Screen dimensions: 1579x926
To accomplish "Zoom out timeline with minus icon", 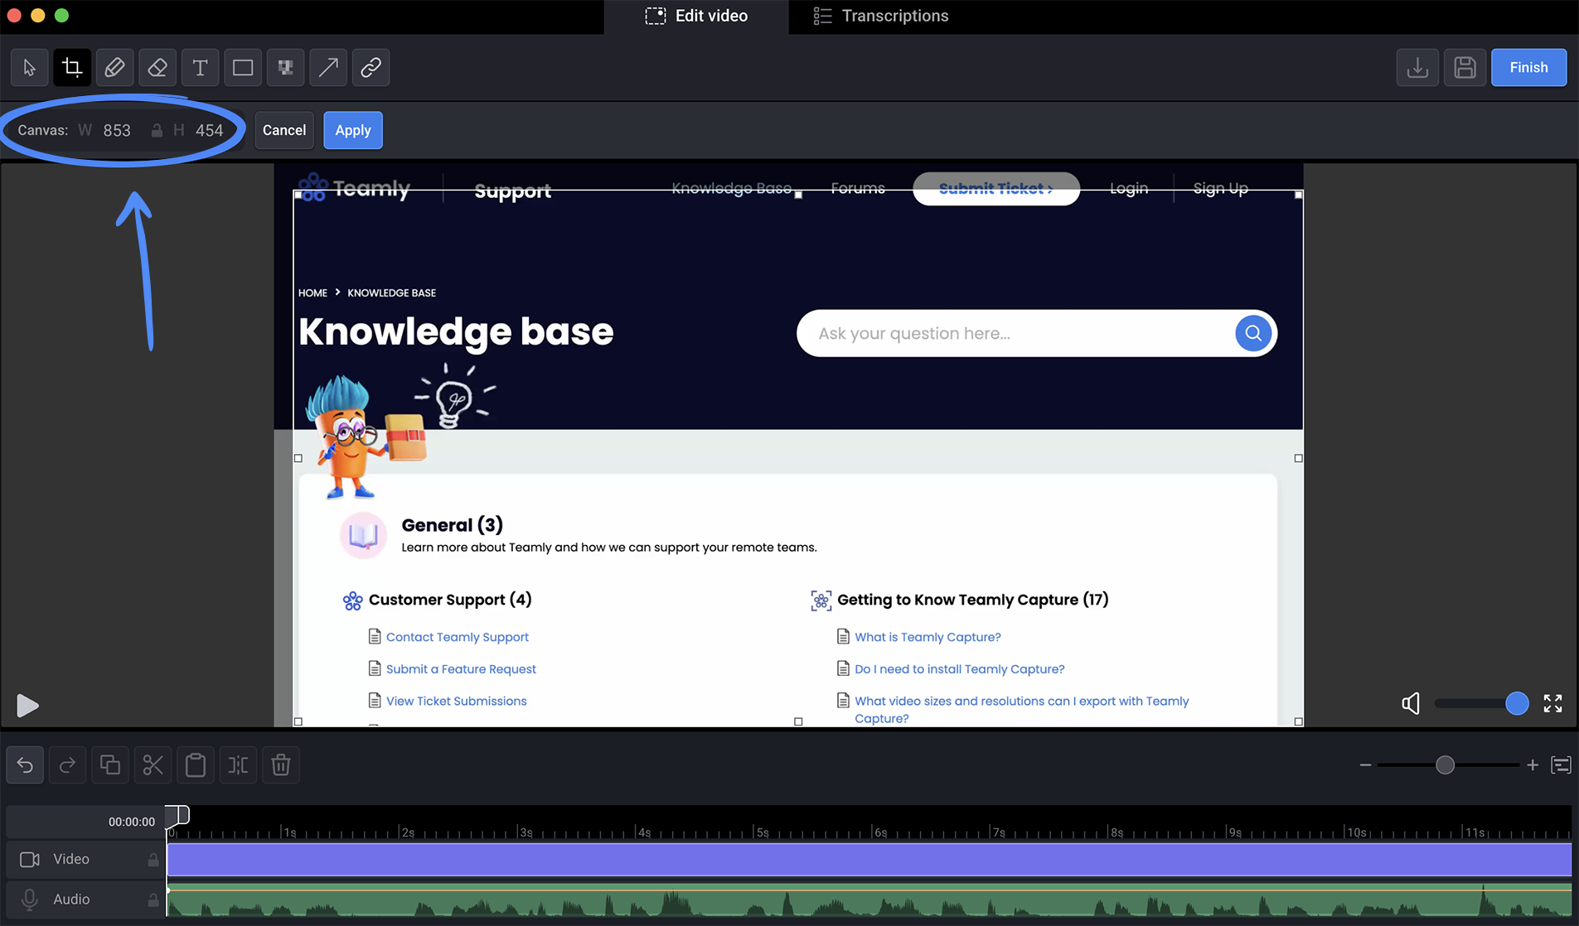I will click(x=1365, y=765).
